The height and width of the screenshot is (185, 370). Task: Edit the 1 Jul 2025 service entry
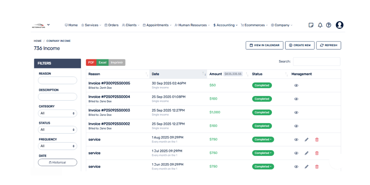click(306, 153)
